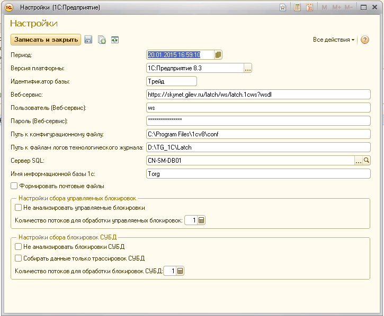Check Не анализировать блокировки СУБД

(x=18, y=247)
